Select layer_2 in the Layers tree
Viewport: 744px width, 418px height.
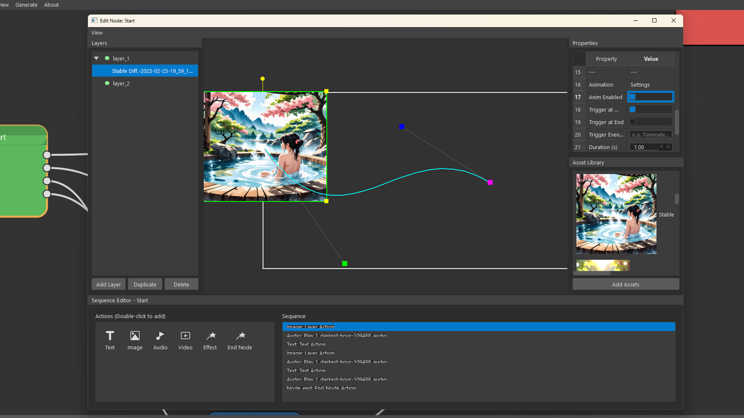[121, 83]
